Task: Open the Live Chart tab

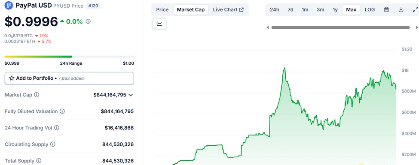Action: [228, 9]
